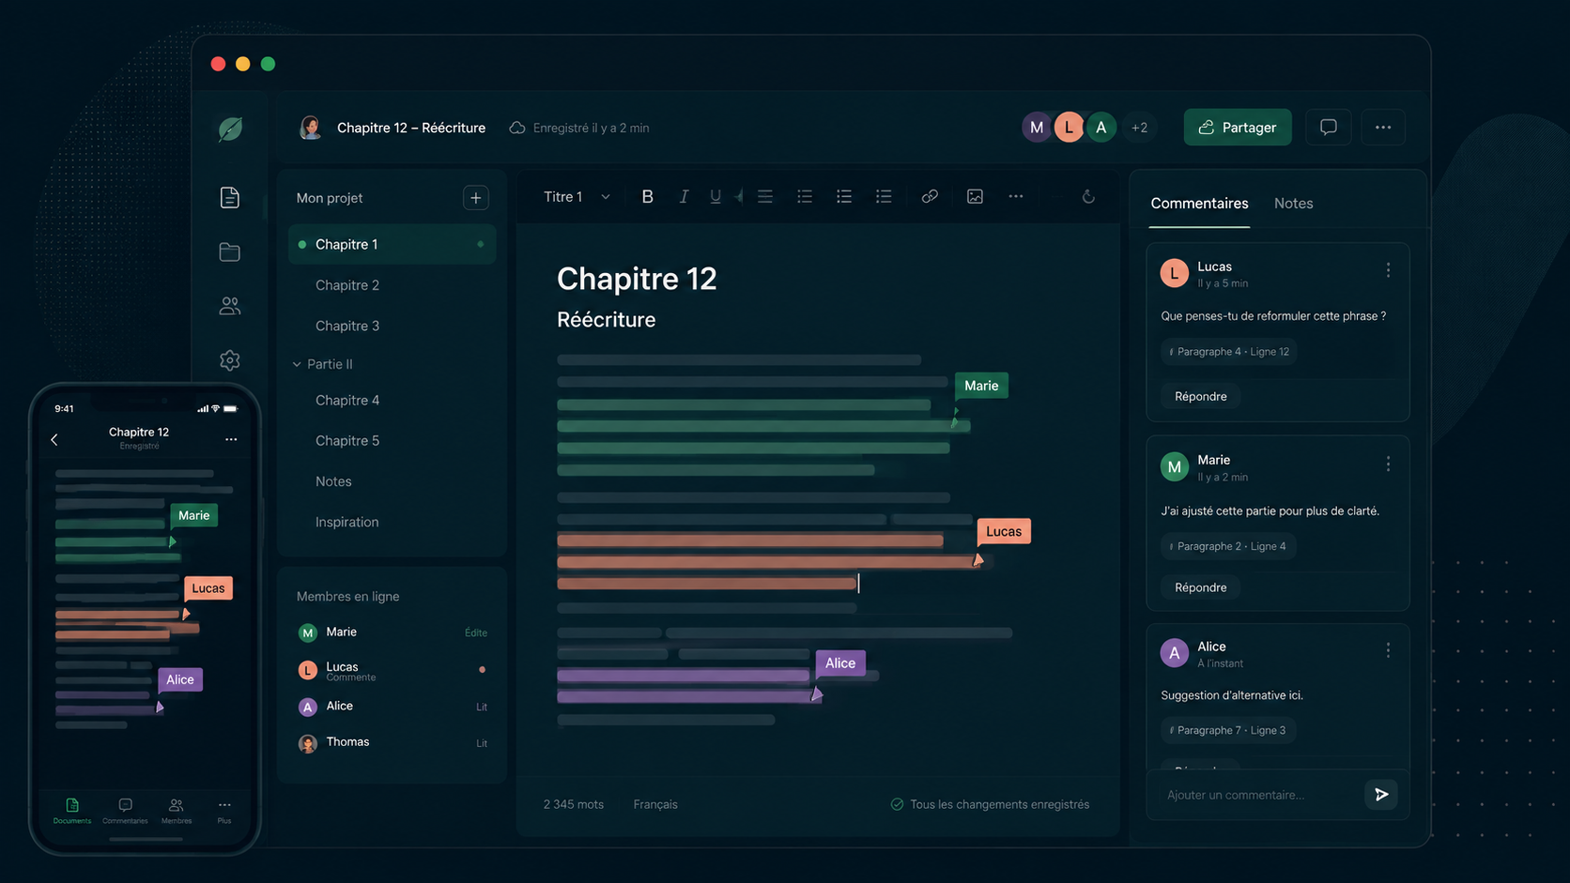Click the redo arrow at the toolbar's end
This screenshot has width=1570, height=883.
coord(1088,196)
